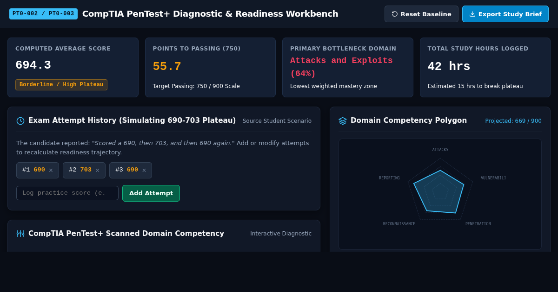Viewport: 558px width, 292px height.
Task: Click the PT0-002 / PT0-003 badge
Action: pos(43,14)
